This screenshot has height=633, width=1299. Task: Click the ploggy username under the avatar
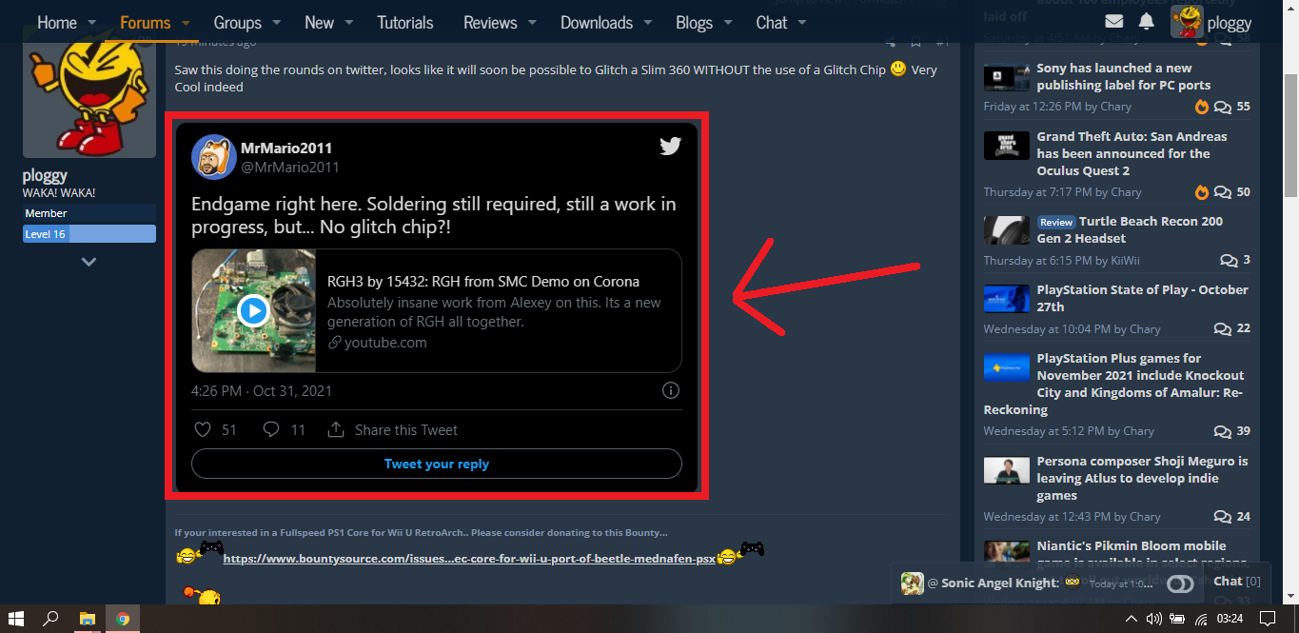tap(45, 176)
